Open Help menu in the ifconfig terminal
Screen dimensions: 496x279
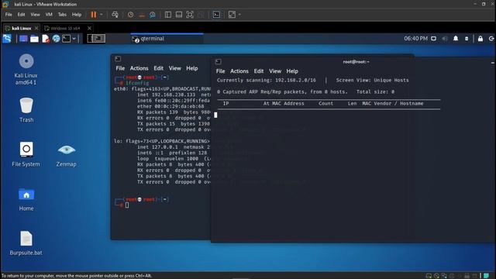click(x=191, y=68)
